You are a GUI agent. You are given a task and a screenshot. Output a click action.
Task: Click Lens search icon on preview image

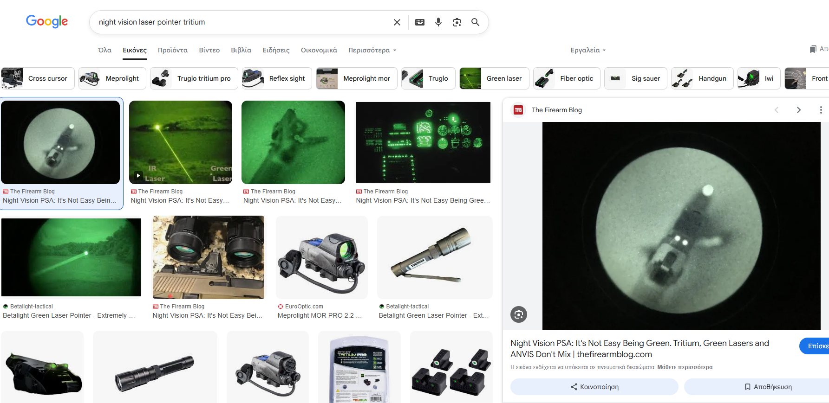point(519,314)
